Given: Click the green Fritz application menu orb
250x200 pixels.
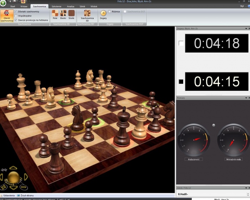Looking at the screenshot, I should (x=3, y=3).
